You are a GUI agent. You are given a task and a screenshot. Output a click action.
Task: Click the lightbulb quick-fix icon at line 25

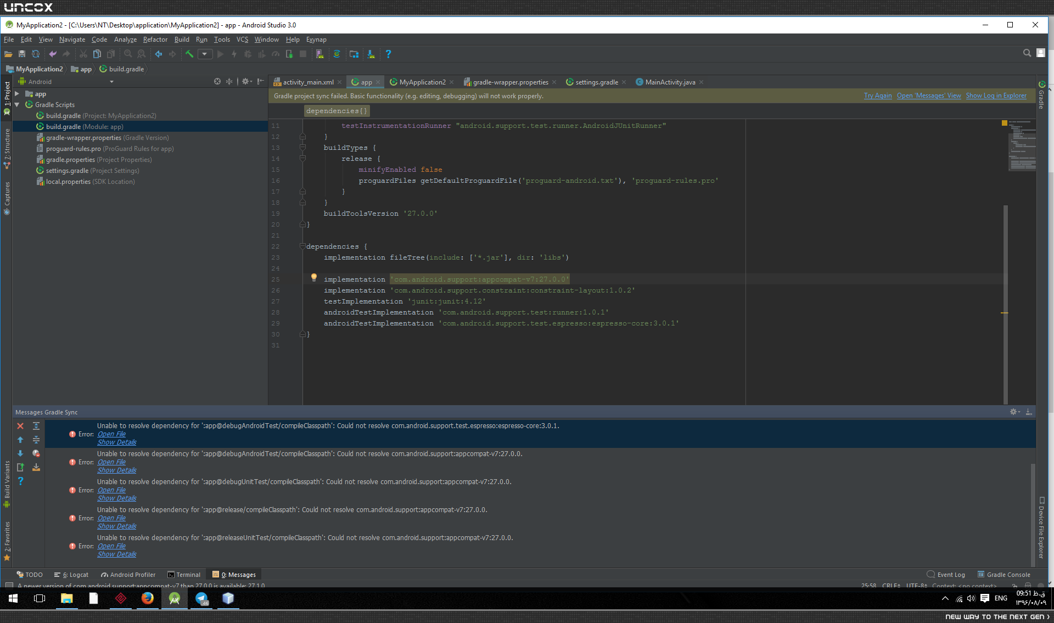coord(314,278)
